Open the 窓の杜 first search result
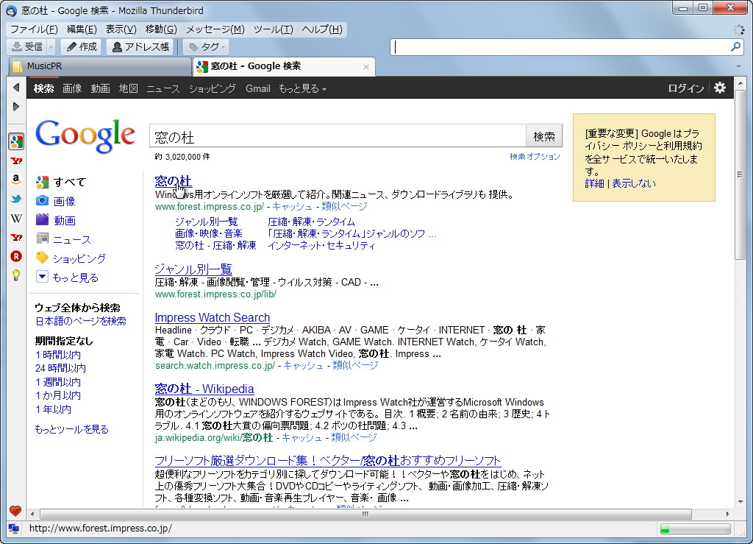753x544 pixels. [174, 180]
